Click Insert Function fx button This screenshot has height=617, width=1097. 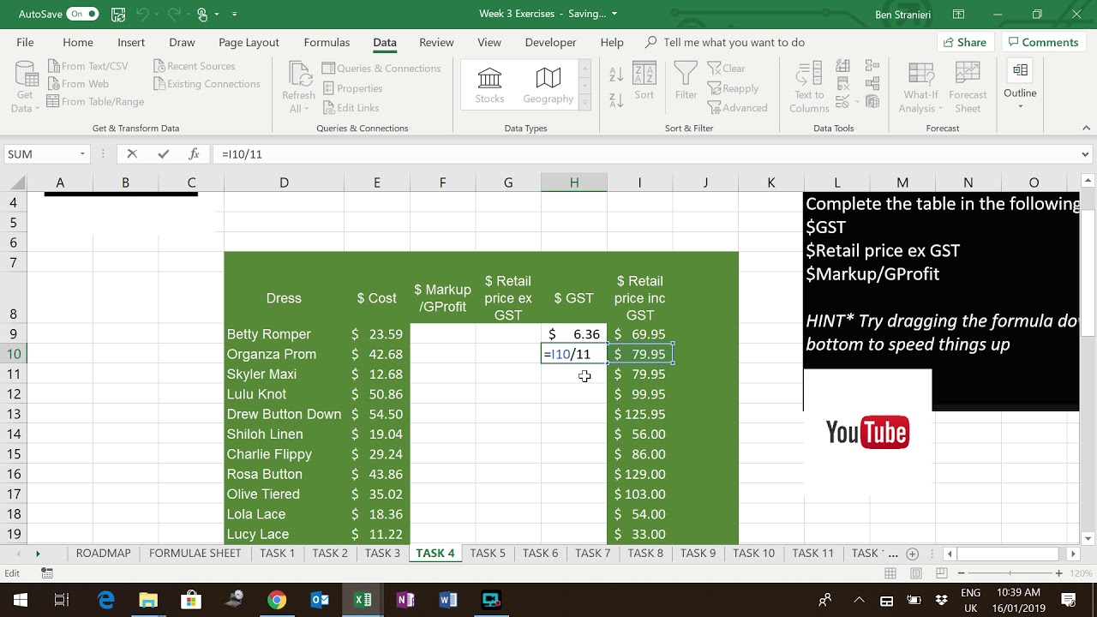tap(194, 154)
